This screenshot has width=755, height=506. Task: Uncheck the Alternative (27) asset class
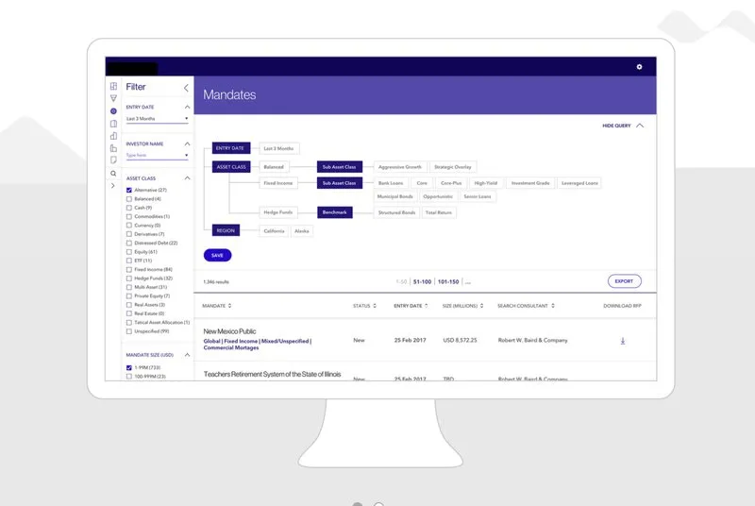pyautogui.click(x=129, y=190)
